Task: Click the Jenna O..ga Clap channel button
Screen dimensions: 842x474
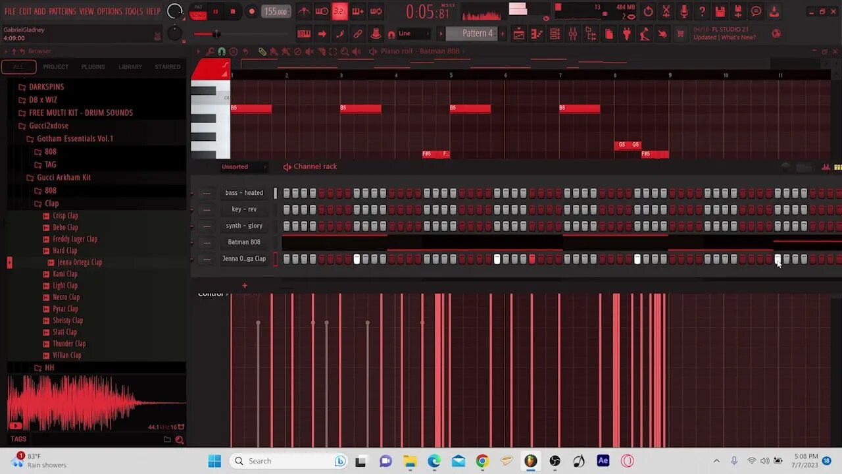Action: pos(244,259)
